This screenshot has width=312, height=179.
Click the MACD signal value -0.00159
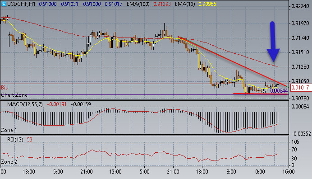click(x=81, y=104)
